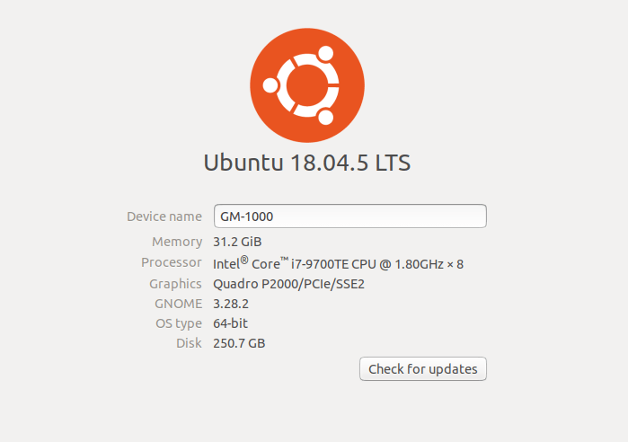
Task: Select the 64-bit OS type value
Action: click(x=230, y=323)
